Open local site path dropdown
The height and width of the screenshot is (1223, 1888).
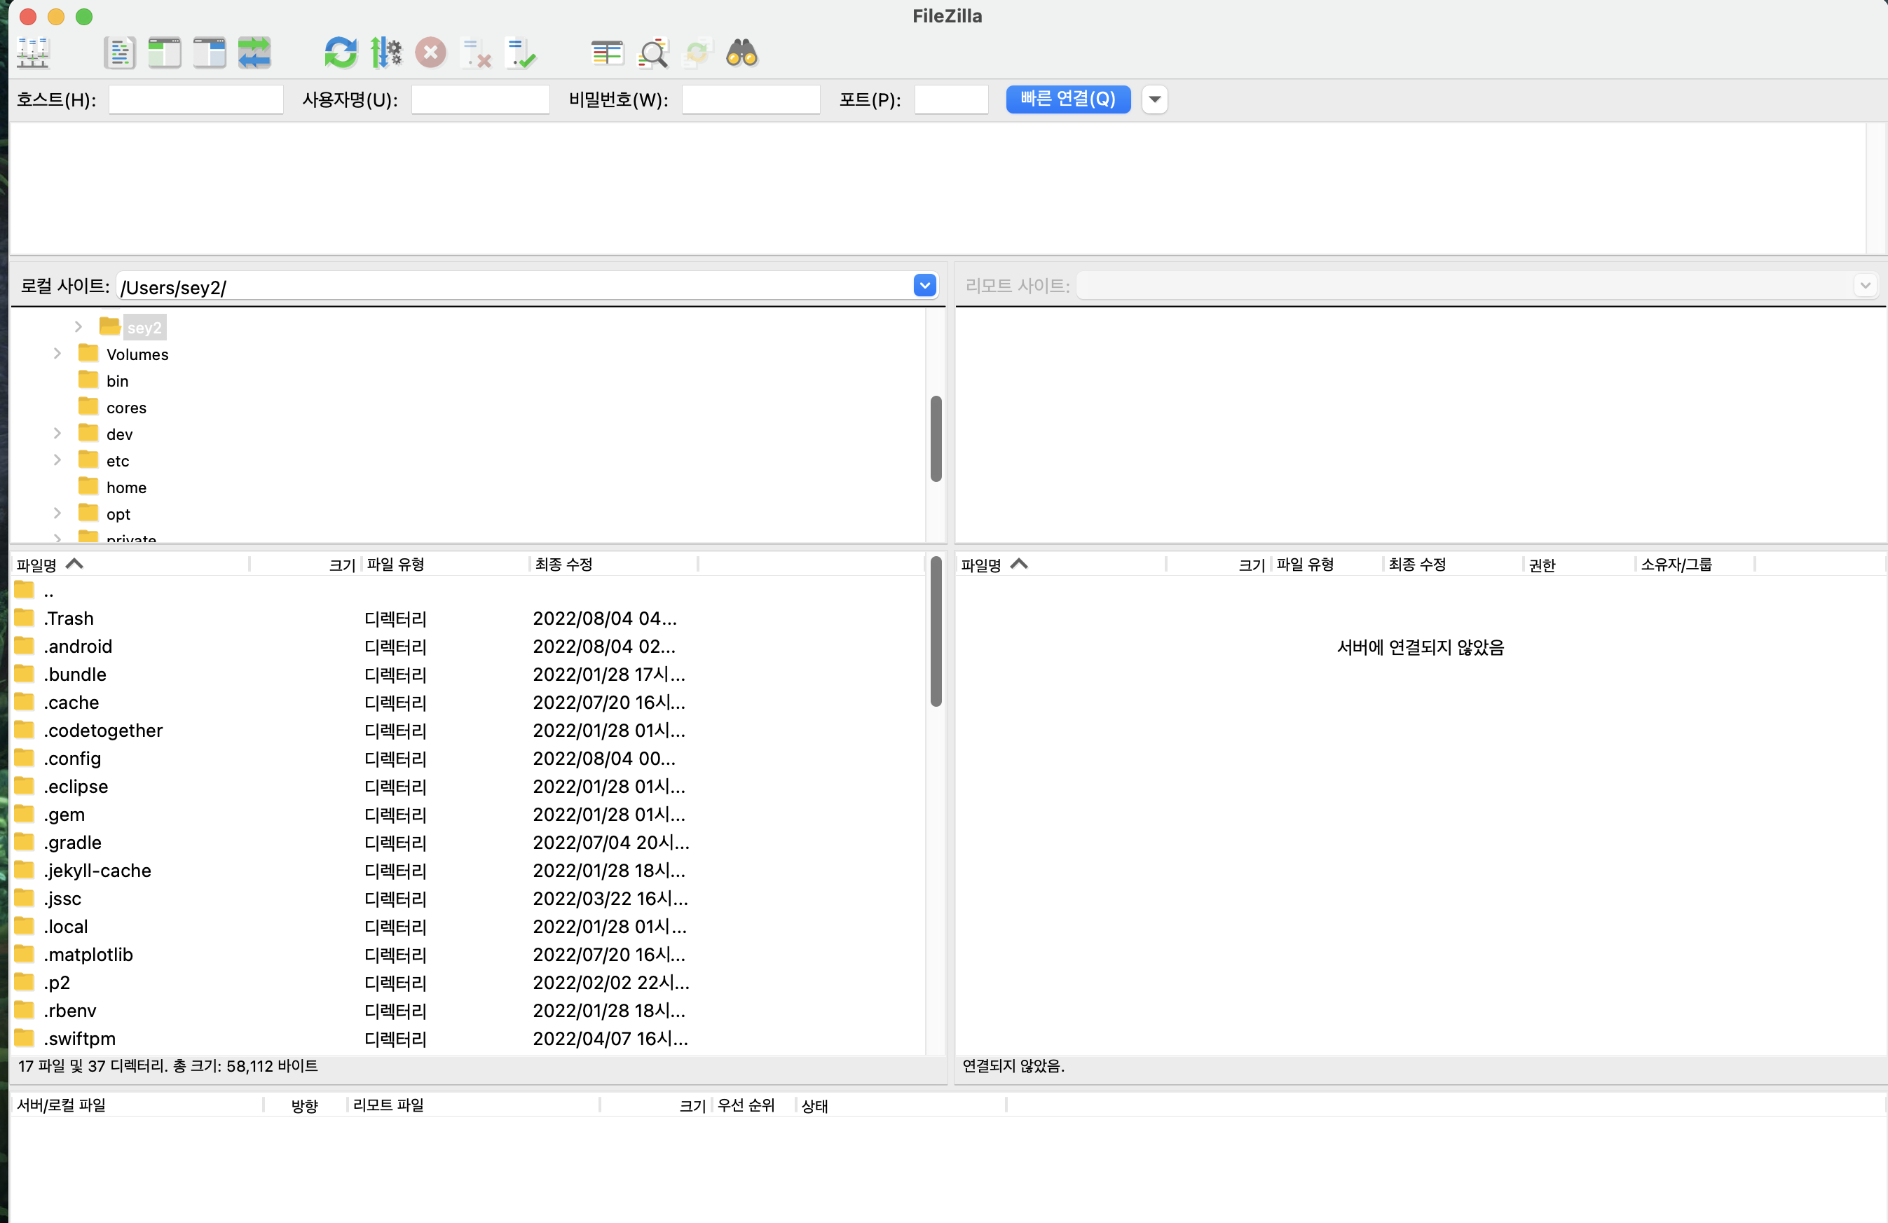[x=924, y=286]
